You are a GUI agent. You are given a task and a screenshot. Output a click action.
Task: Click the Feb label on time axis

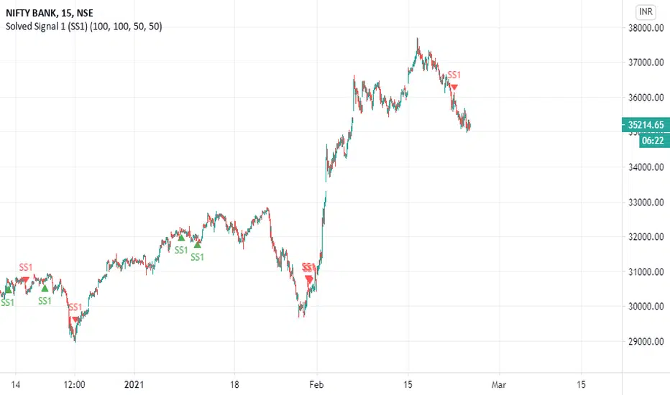click(316, 384)
